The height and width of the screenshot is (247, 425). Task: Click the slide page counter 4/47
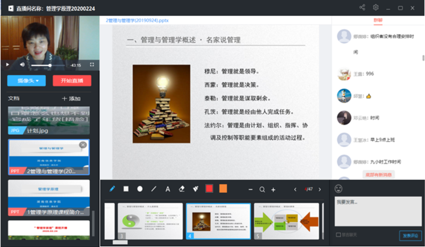[x=309, y=189]
